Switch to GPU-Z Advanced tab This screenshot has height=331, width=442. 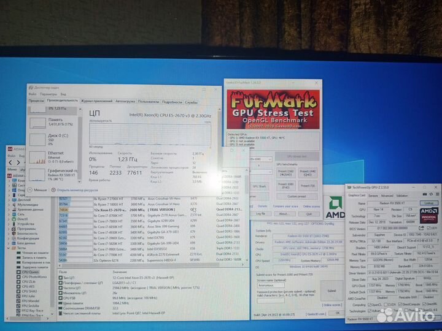387,196
